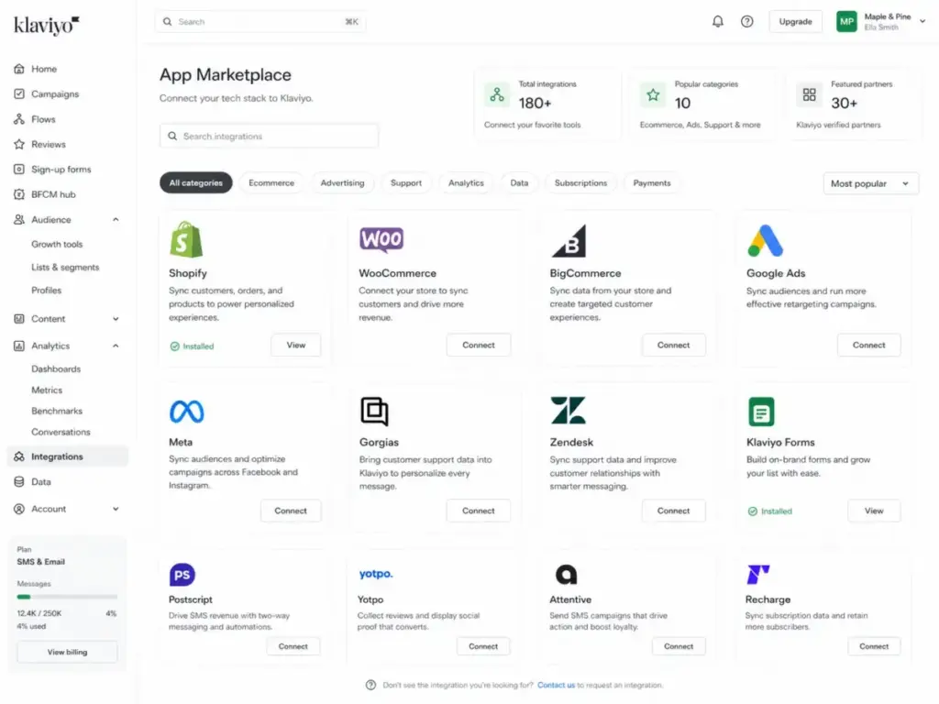Connect the Google Ads integration

tap(868, 346)
